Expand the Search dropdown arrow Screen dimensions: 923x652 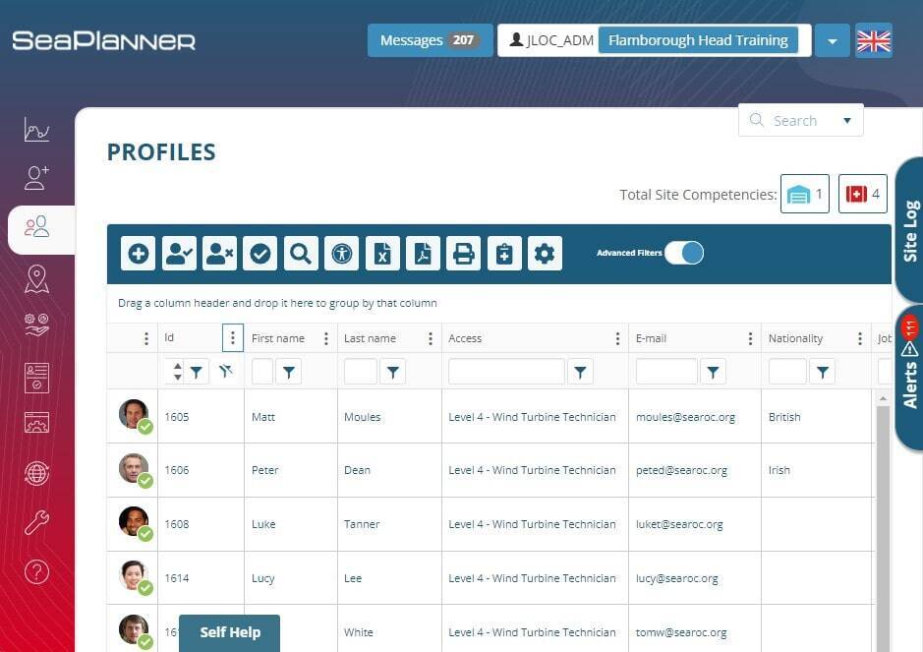tap(846, 120)
